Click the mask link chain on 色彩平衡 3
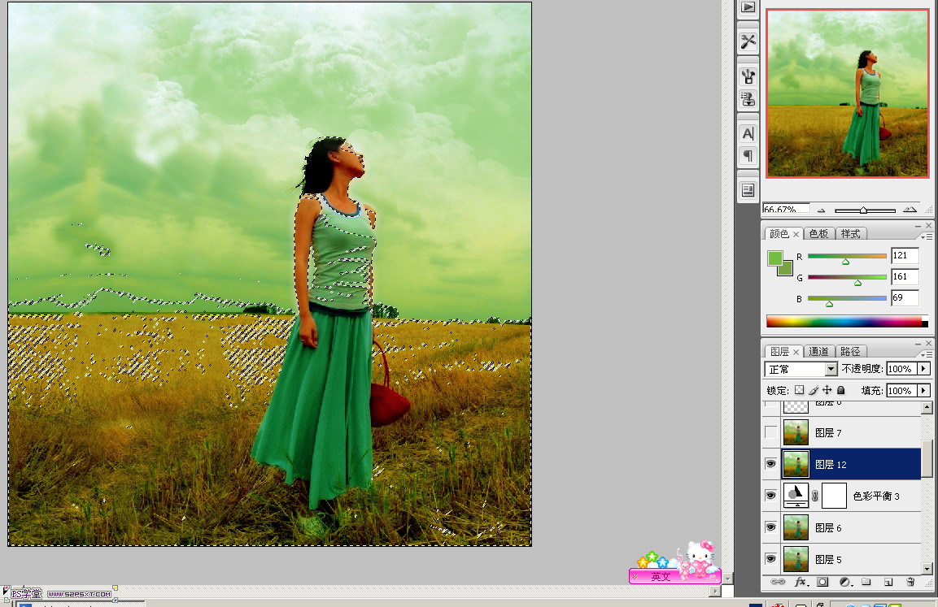 [x=815, y=496]
